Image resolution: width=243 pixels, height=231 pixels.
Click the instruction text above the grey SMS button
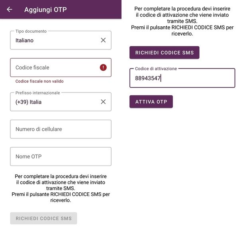[x=61, y=188]
